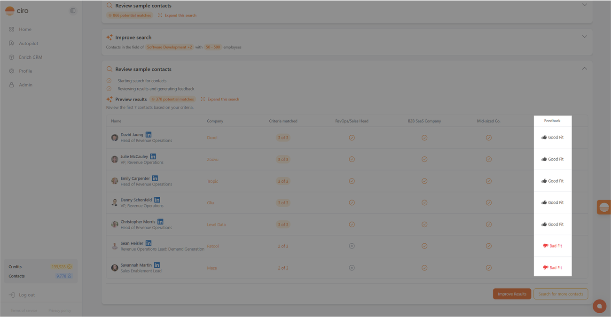Go to Autopilot in sidebar
Viewport: 611px width, 317px height.
coord(28,43)
